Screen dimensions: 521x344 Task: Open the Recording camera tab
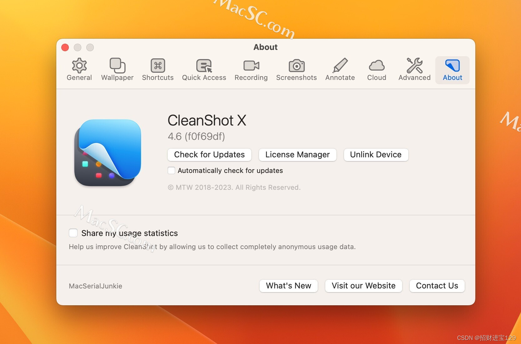[251, 70]
